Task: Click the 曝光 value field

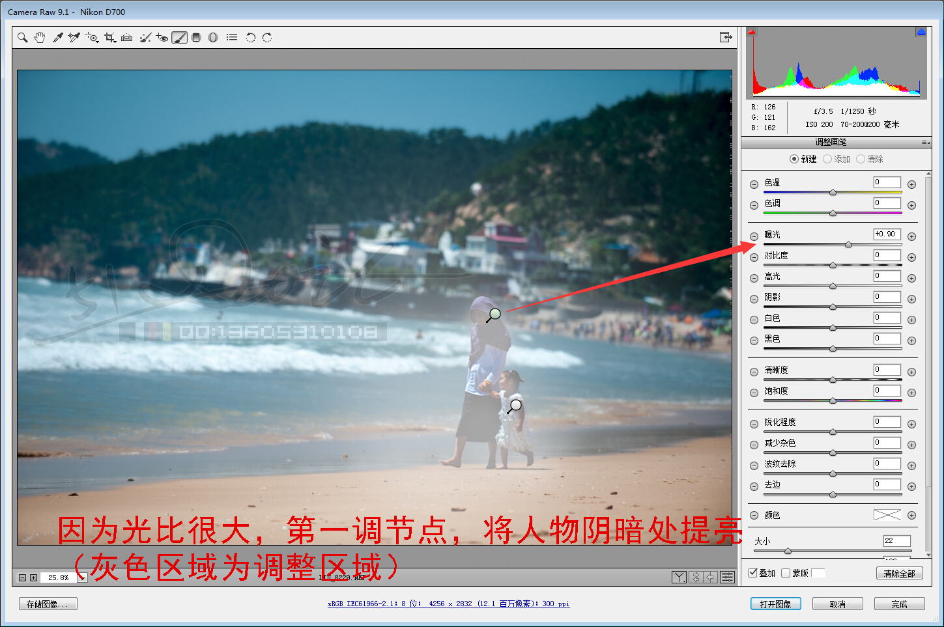Action: click(887, 234)
